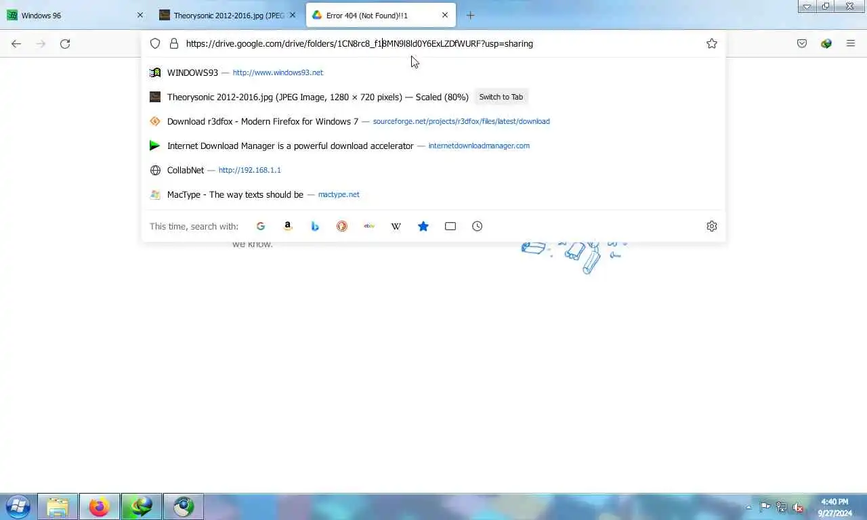
Task: Close the Theorysonic tab
Action: [x=293, y=15]
